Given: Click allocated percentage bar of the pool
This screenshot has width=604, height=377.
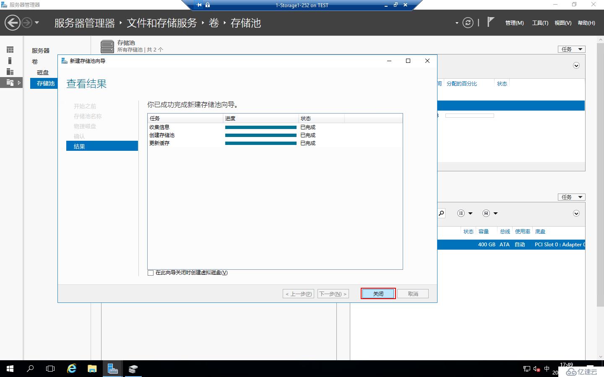Looking at the screenshot, I should 469,116.
